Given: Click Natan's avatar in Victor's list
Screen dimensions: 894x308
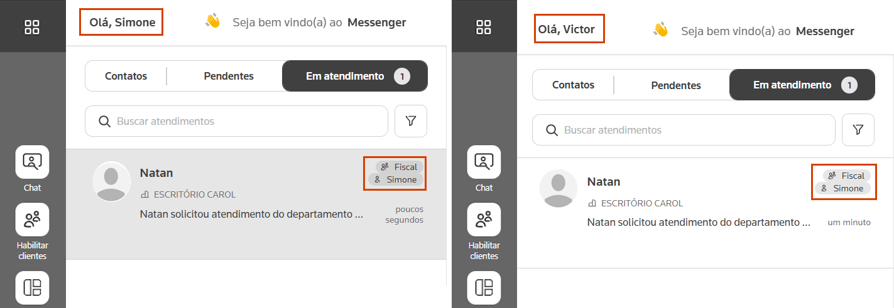Looking at the screenshot, I should (559, 188).
